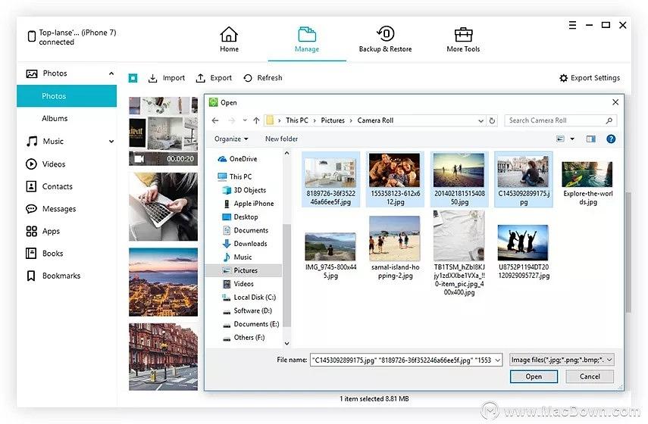The height and width of the screenshot is (424, 648).
Task: Select Software (D:) drive
Action: (x=247, y=311)
